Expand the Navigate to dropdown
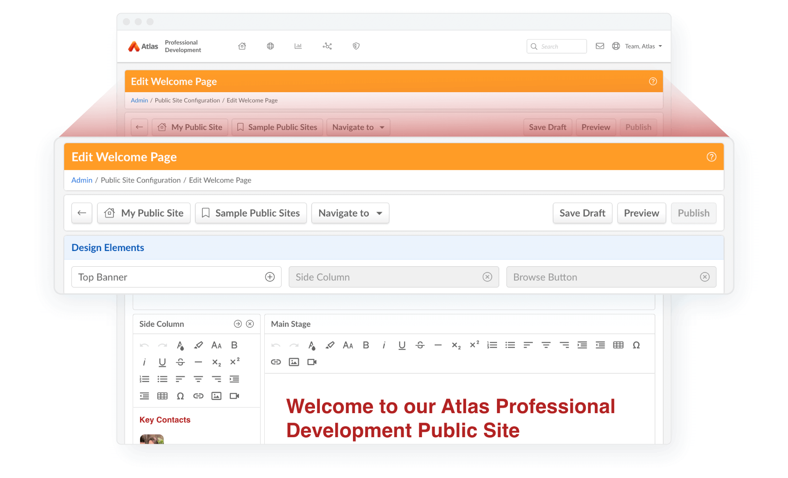788x478 pixels. 350,213
